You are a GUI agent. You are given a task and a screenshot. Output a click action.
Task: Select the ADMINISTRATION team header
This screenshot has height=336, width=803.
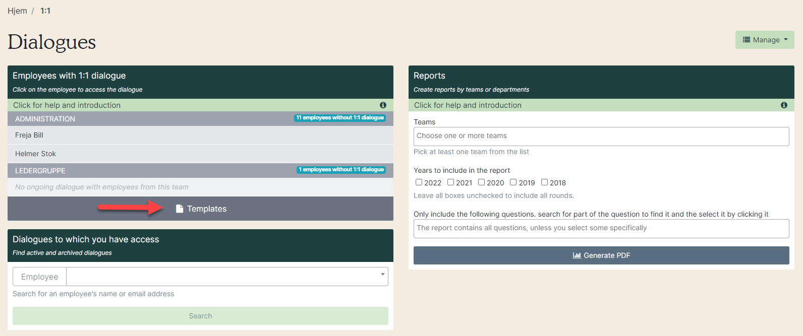[x=200, y=119]
